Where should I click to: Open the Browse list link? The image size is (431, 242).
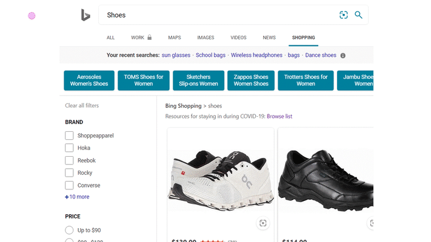click(x=279, y=116)
